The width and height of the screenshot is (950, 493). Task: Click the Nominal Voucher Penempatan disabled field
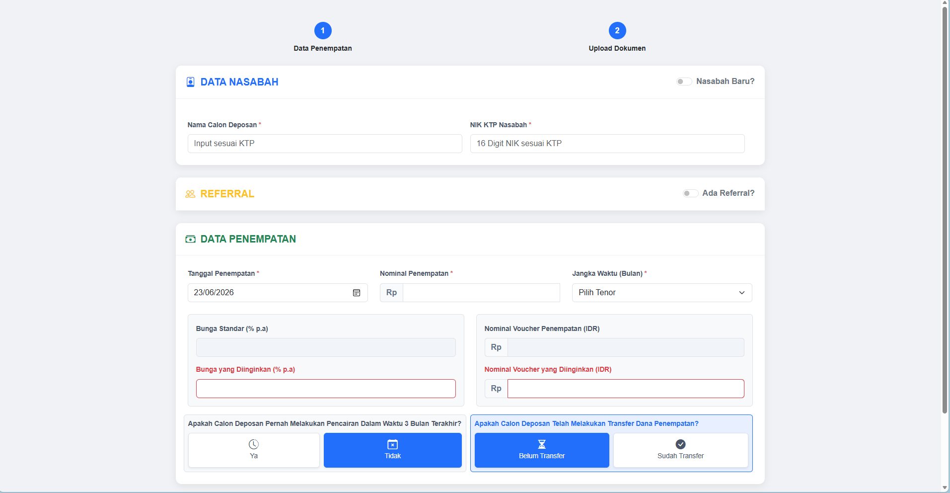click(626, 347)
